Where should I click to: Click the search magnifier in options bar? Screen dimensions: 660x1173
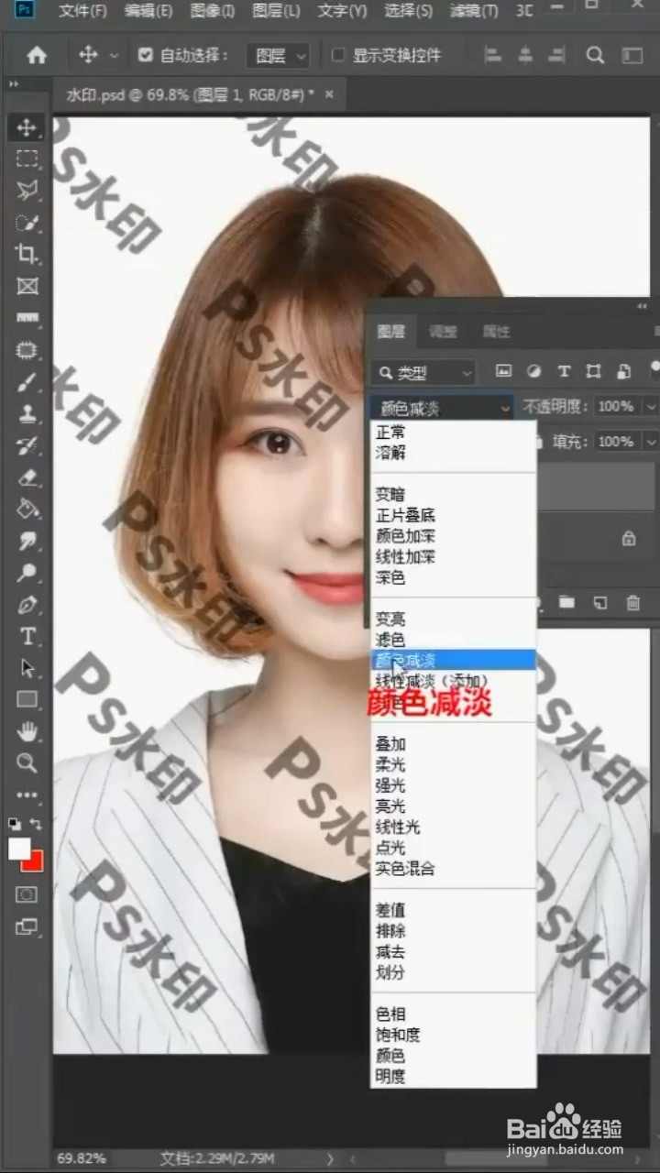(x=595, y=55)
